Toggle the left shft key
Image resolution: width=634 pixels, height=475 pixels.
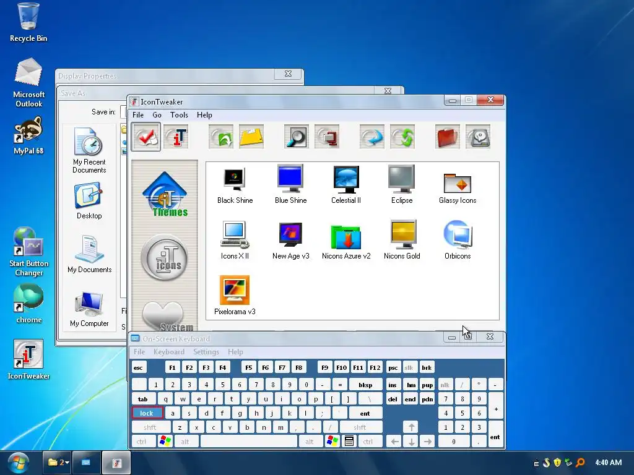coord(151,427)
